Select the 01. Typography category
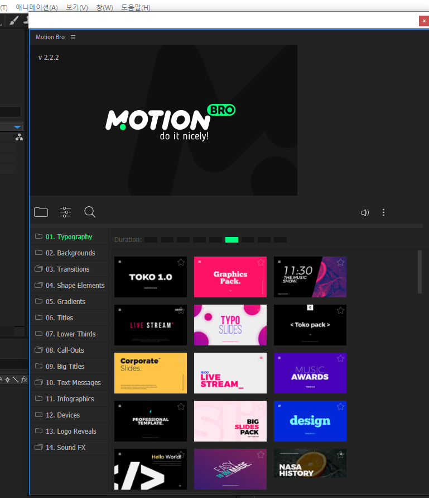Screen dimensions: 429x498 (x=69, y=236)
